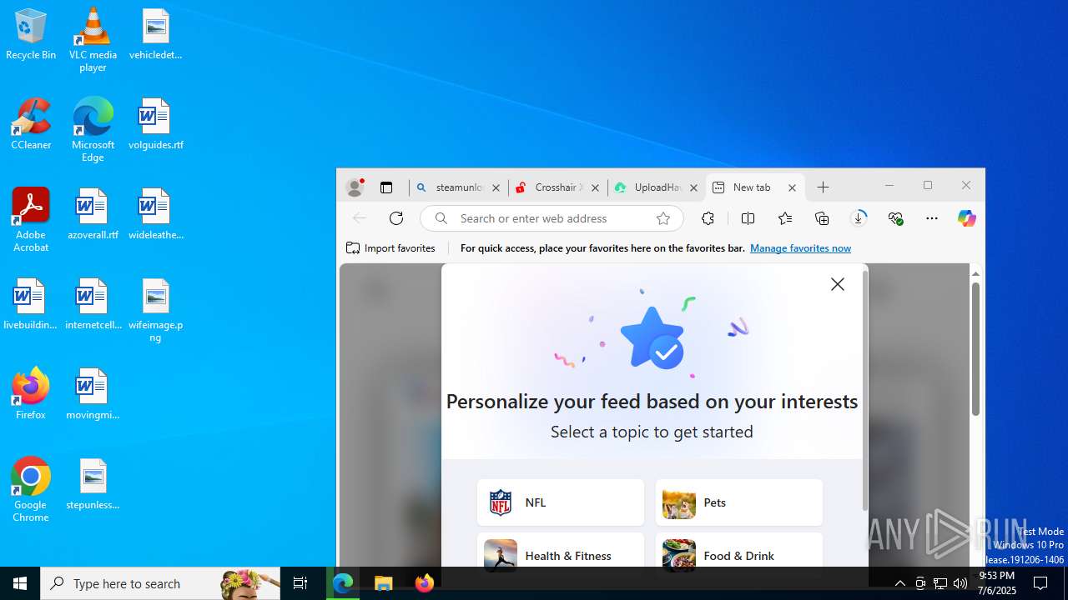Click the Firefox taskbar icon
Screen dimensions: 1068x600
pos(425,583)
